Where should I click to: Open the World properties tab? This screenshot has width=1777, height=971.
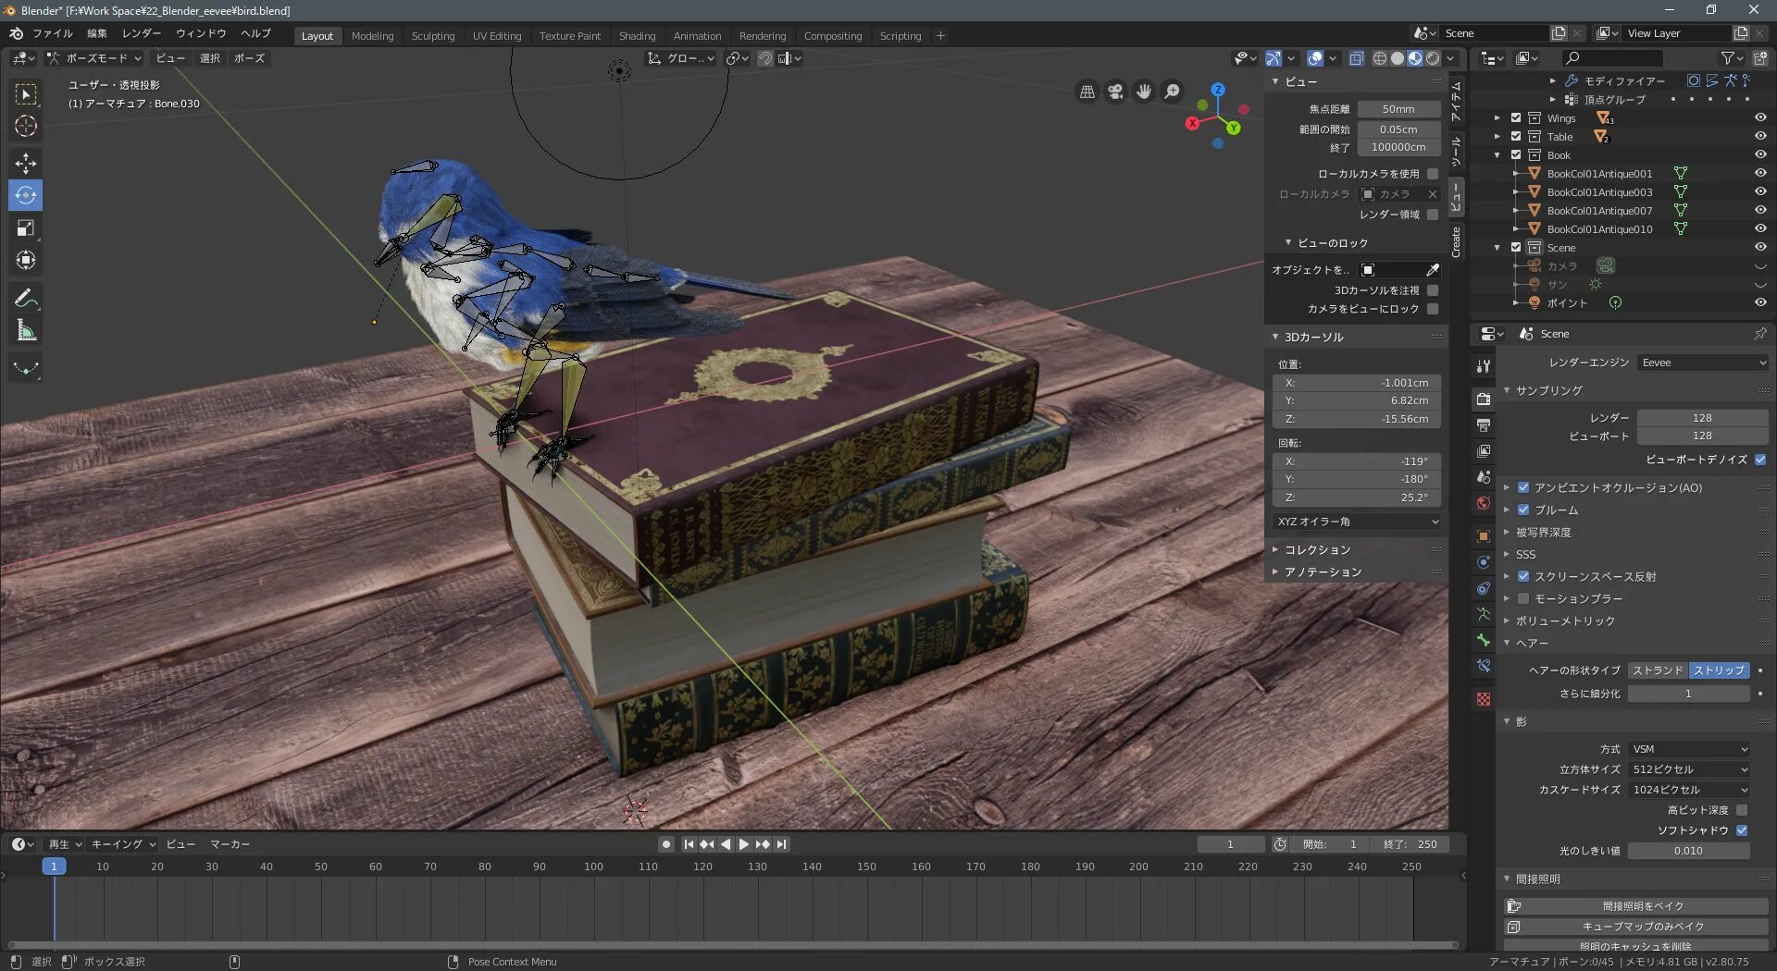(1484, 503)
